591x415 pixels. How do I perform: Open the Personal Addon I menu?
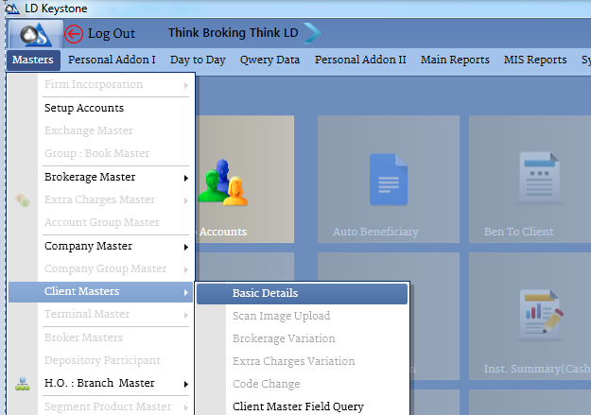coord(112,60)
